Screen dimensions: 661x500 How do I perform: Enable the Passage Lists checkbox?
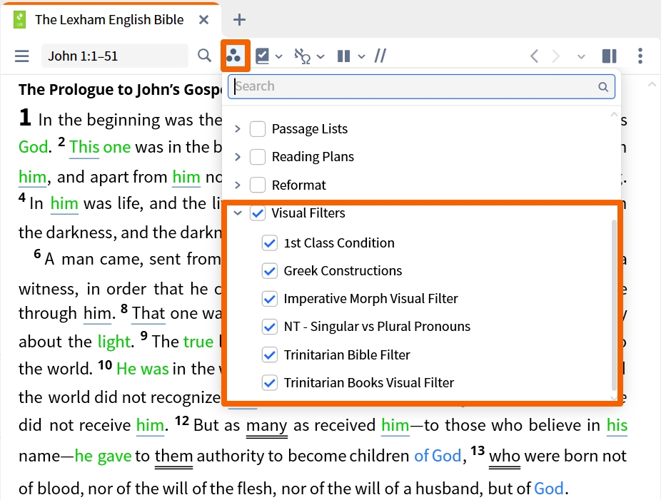tap(258, 129)
